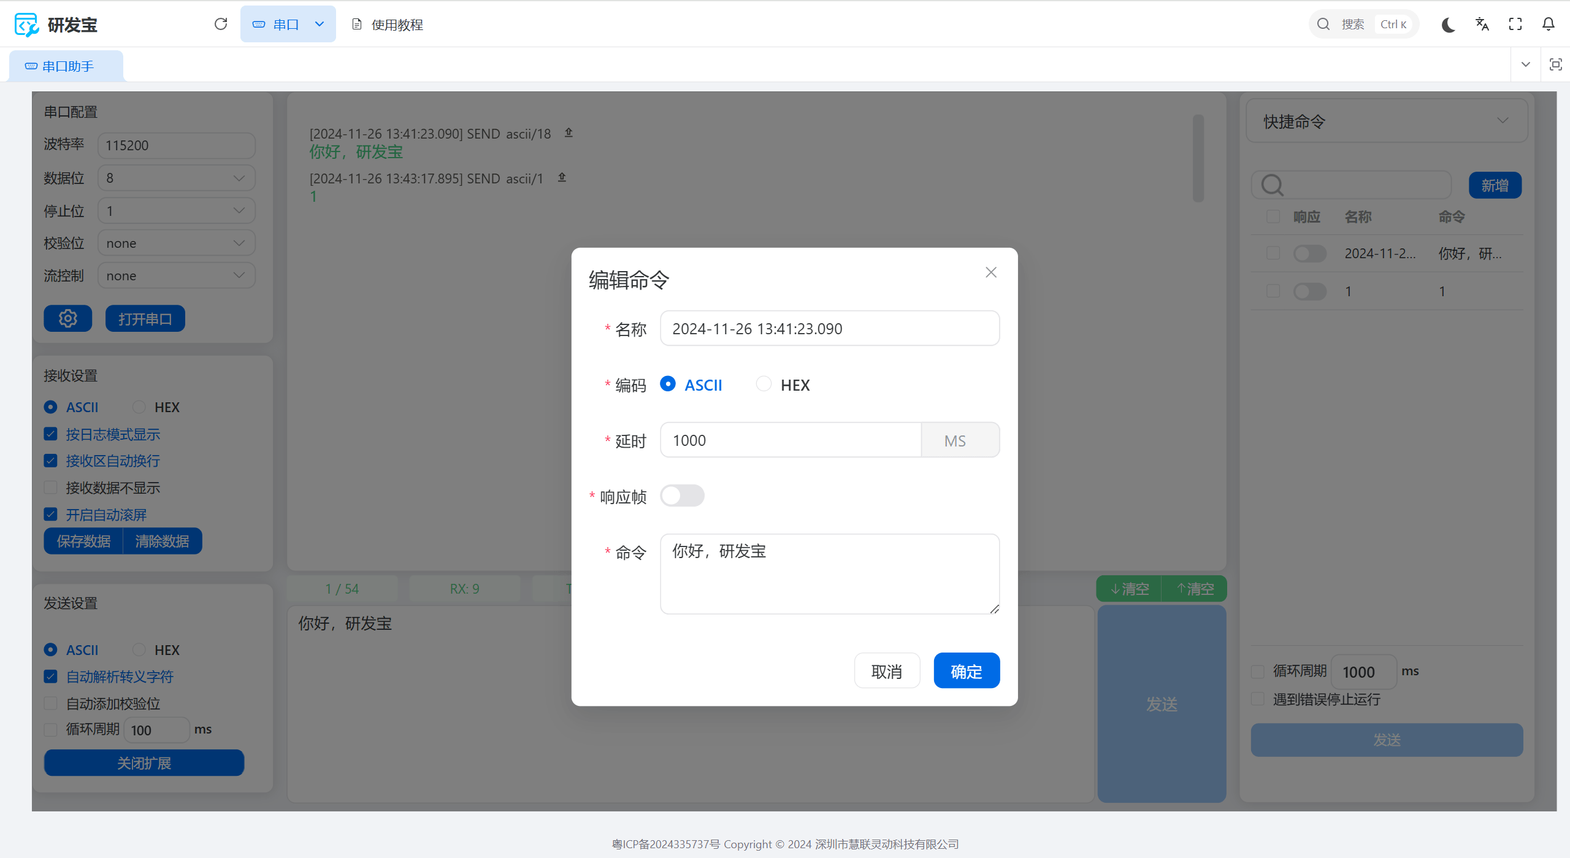Open the 使用教程 menu item
The image size is (1570, 858).
(388, 25)
